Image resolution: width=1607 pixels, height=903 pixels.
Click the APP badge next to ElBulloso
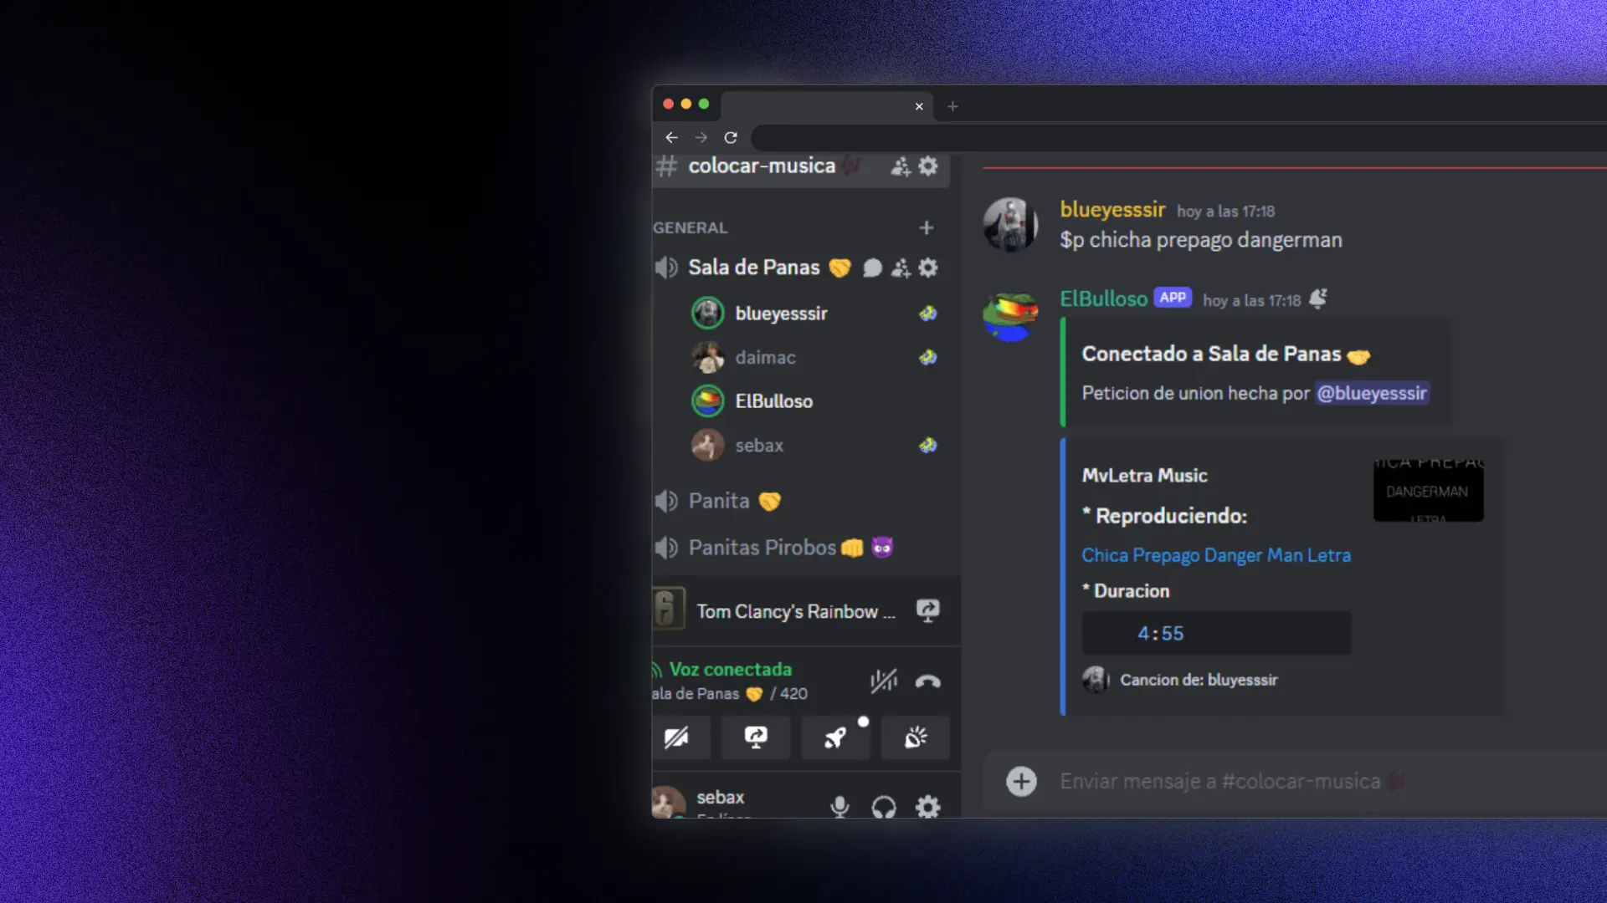coord(1173,298)
